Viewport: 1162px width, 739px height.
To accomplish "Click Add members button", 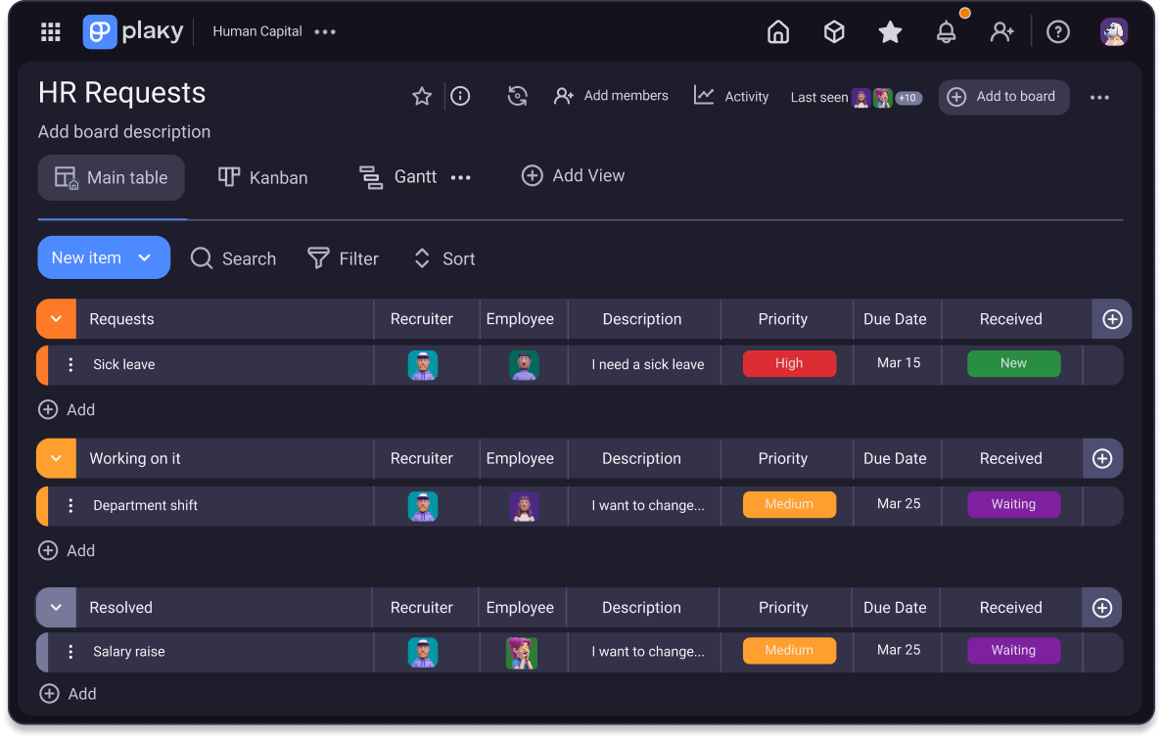I will click(x=611, y=96).
